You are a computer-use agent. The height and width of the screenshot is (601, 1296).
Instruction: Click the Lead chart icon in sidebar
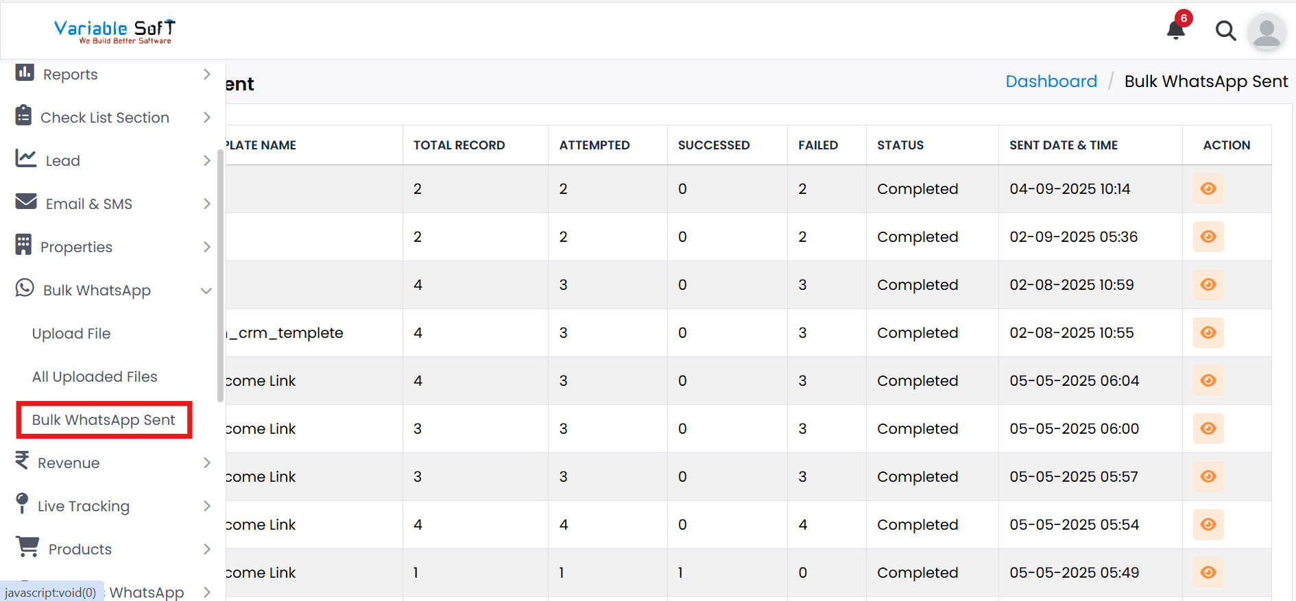pos(26,159)
